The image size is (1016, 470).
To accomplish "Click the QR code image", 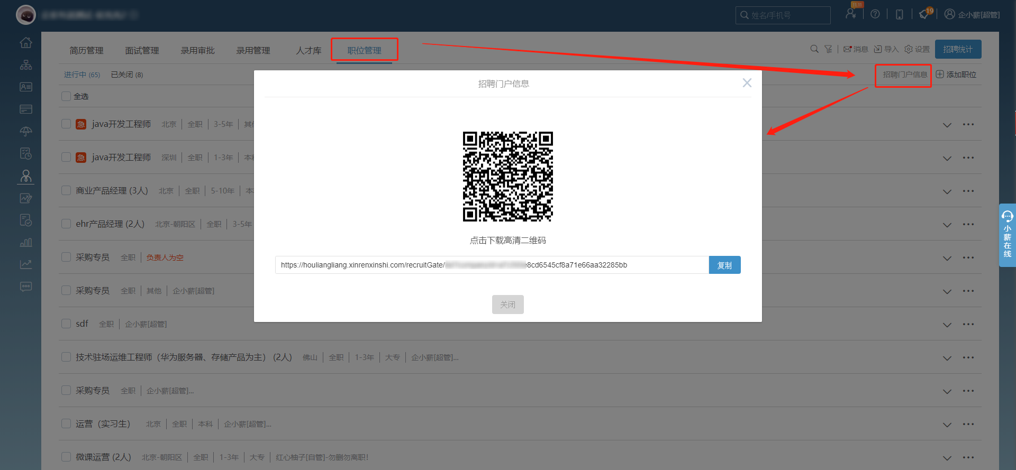I will [x=508, y=177].
